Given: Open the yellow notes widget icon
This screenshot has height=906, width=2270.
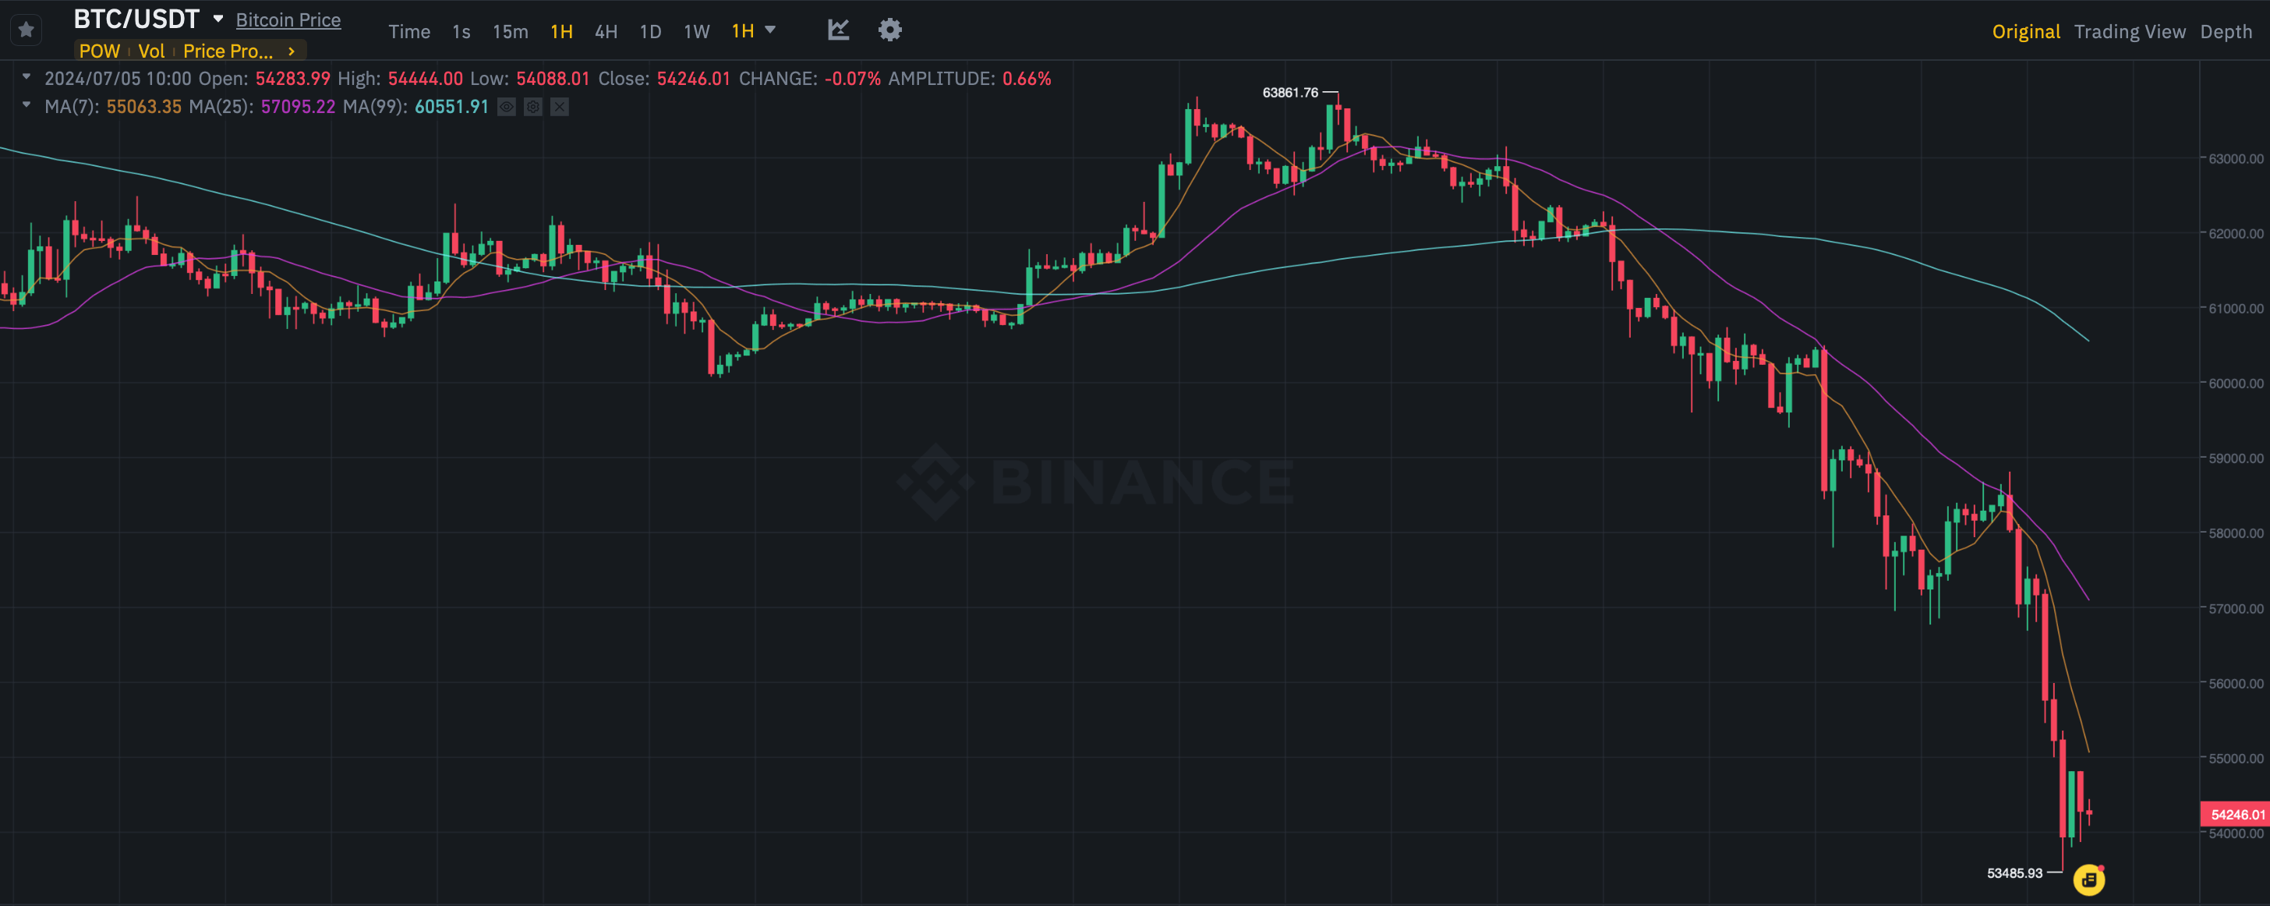Looking at the screenshot, I should pos(2088,879).
